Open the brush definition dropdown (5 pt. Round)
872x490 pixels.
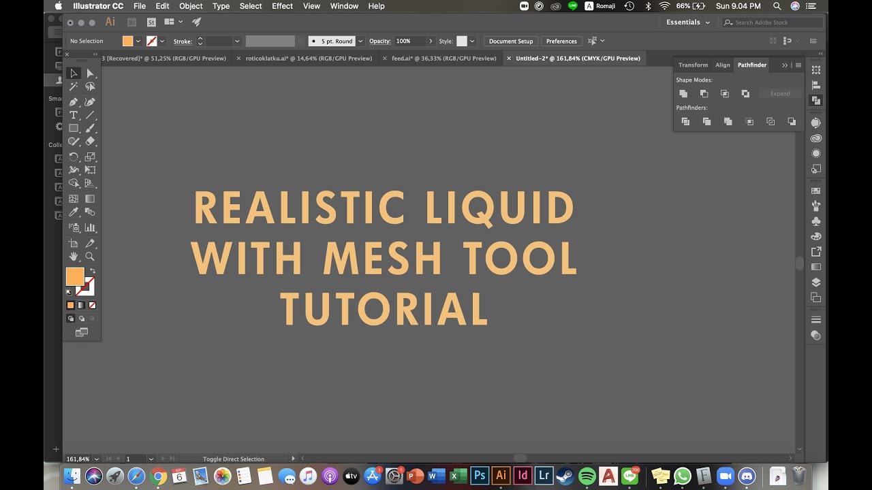pyautogui.click(x=360, y=42)
